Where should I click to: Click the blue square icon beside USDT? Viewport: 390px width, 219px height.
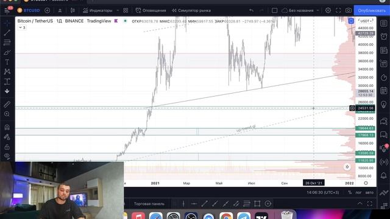pyautogui.click(x=351, y=21)
